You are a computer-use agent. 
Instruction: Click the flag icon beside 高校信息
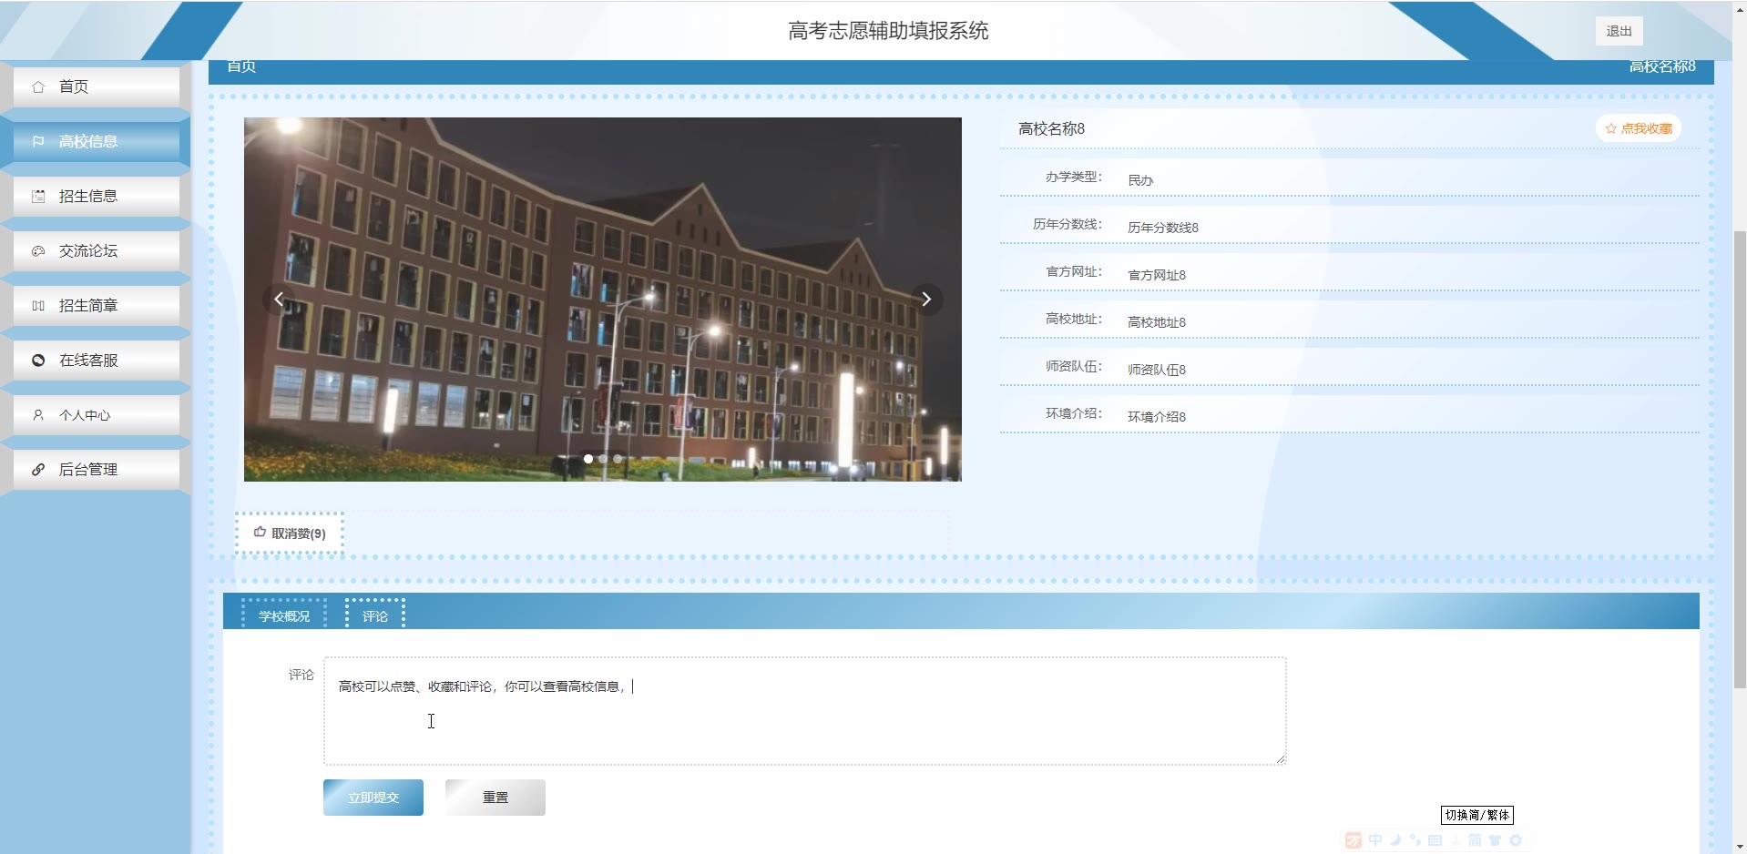pyautogui.click(x=38, y=142)
